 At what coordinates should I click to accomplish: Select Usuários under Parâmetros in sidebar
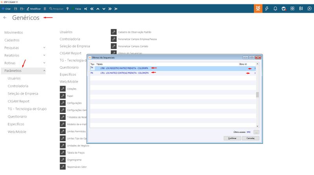[14, 78]
